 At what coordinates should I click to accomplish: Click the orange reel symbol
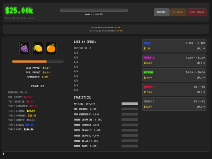(51, 48)
